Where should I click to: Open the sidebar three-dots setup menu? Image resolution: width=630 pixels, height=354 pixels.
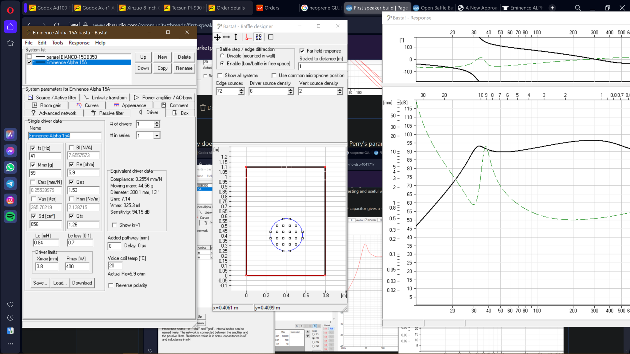click(10, 344)
